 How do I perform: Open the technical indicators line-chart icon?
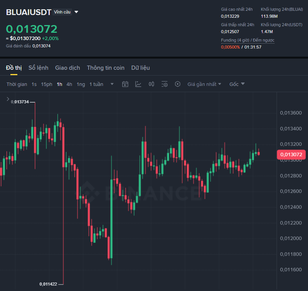coord(138,84)
